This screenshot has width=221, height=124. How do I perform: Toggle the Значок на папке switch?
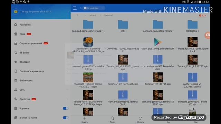click(66, 118)
